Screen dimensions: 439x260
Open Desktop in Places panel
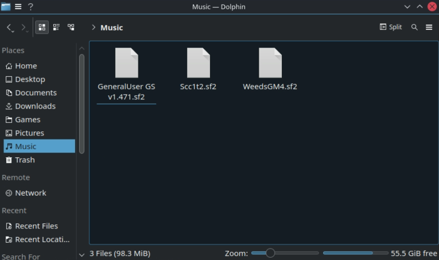[x=39, y=79]
